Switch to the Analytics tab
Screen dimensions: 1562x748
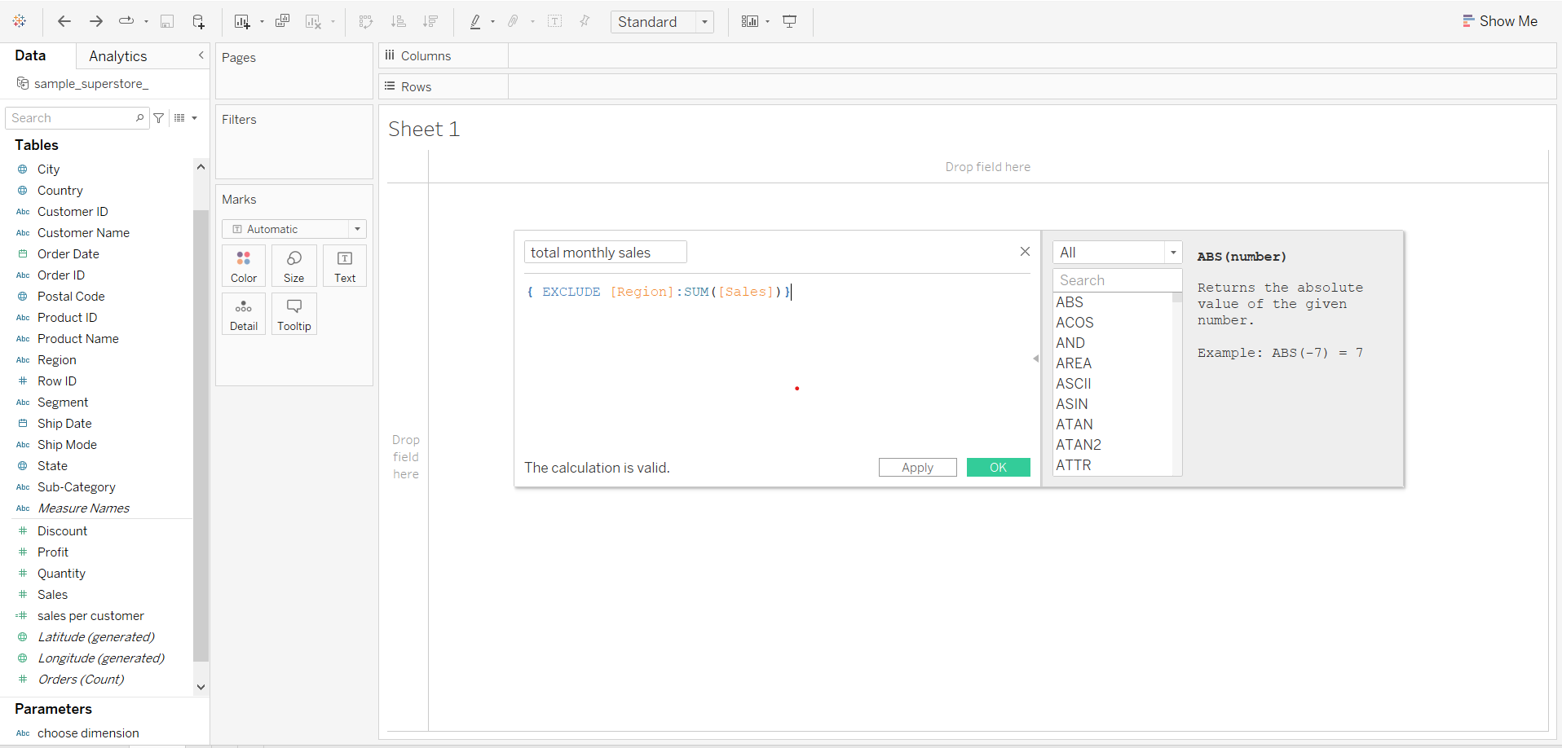pyautogui.click(x=118, y=56)
